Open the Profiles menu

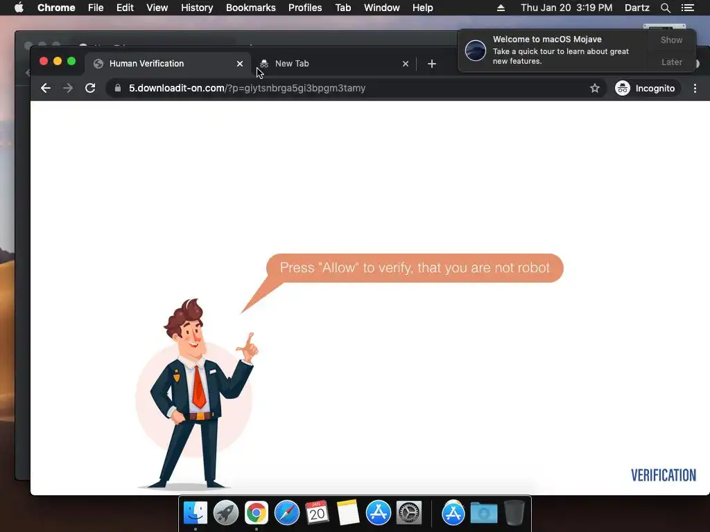coord(305,8)
